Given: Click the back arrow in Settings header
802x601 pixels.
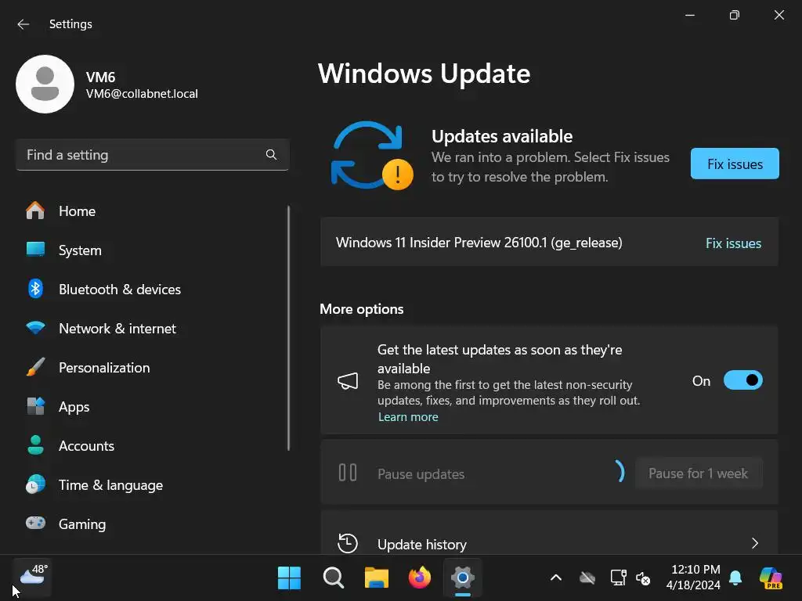Looking at the screenshot, I should click(x=23, y=24).
